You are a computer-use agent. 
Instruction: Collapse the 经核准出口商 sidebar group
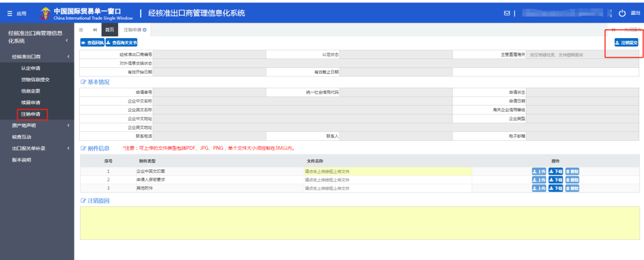69,57
